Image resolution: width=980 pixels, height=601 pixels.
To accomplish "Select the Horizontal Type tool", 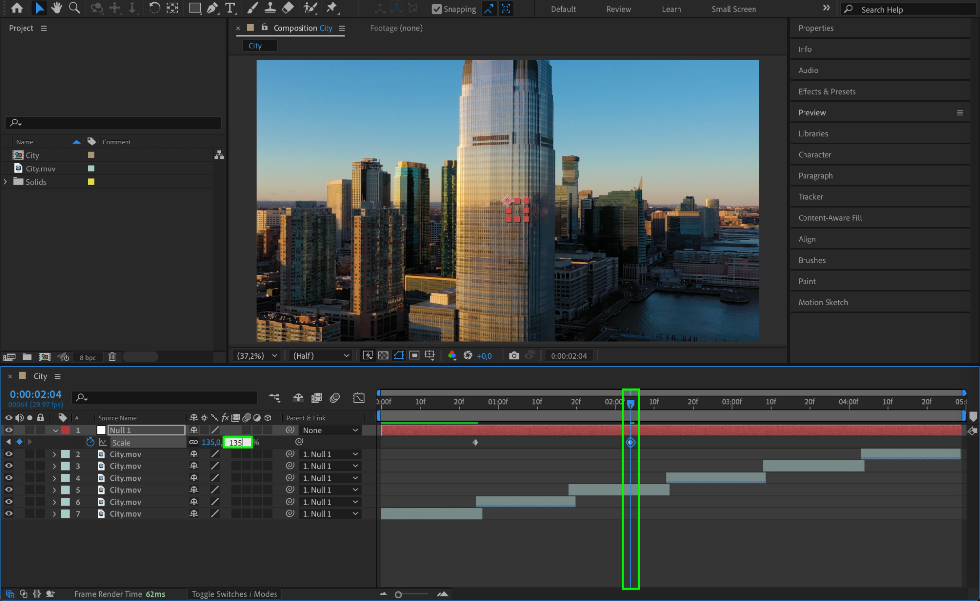I will [x=230, y=8].
